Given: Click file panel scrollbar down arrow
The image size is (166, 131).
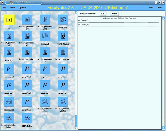Looking at the screenshot, I should 76,128.
